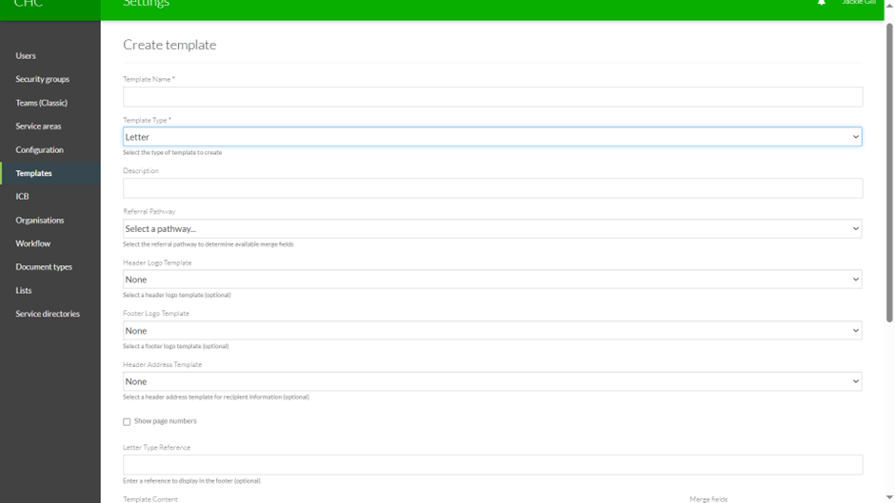Navigate to Service areas

point(38,126)
